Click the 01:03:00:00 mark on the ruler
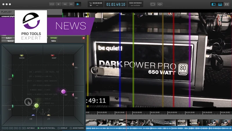 173,113
